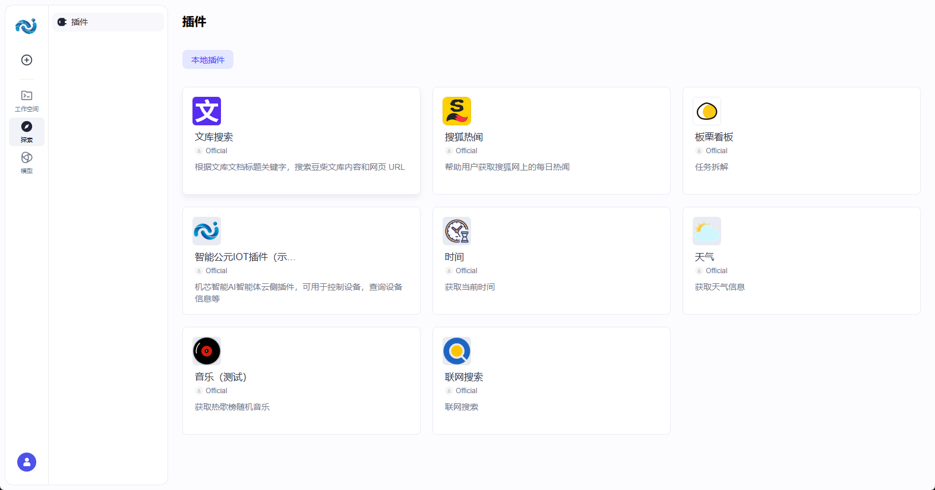Click Official label under 音乐（测试）
The height and width of the screenshot is (490, 935).
(x=216, y=391)
